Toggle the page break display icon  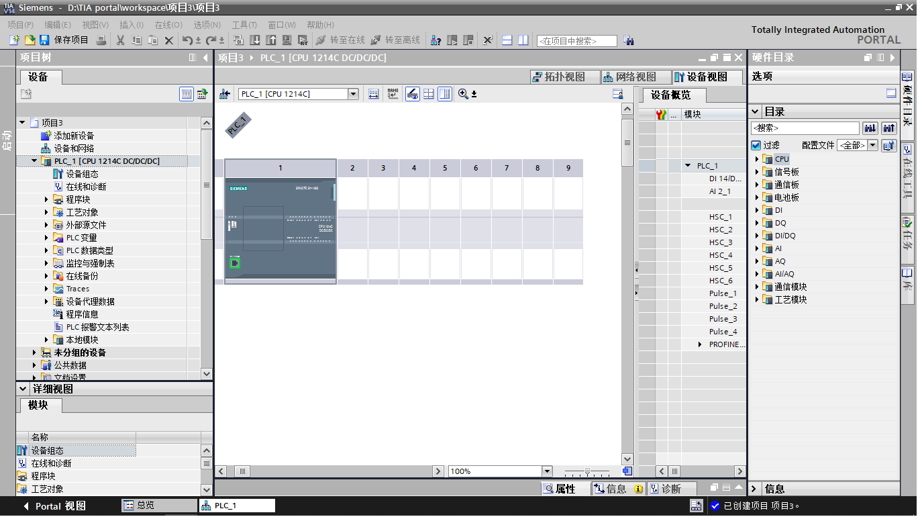click(x=428, y=94)
